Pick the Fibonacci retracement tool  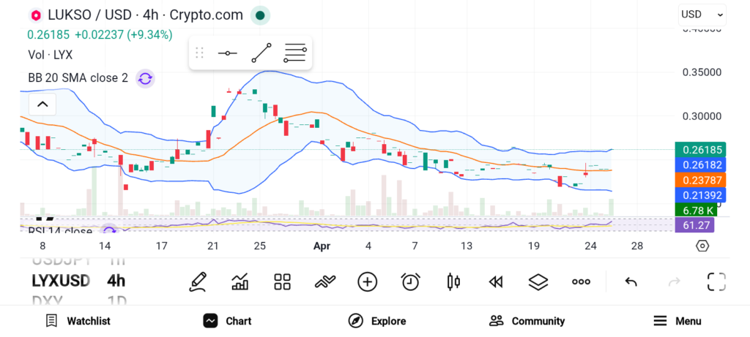click(295, 53)
